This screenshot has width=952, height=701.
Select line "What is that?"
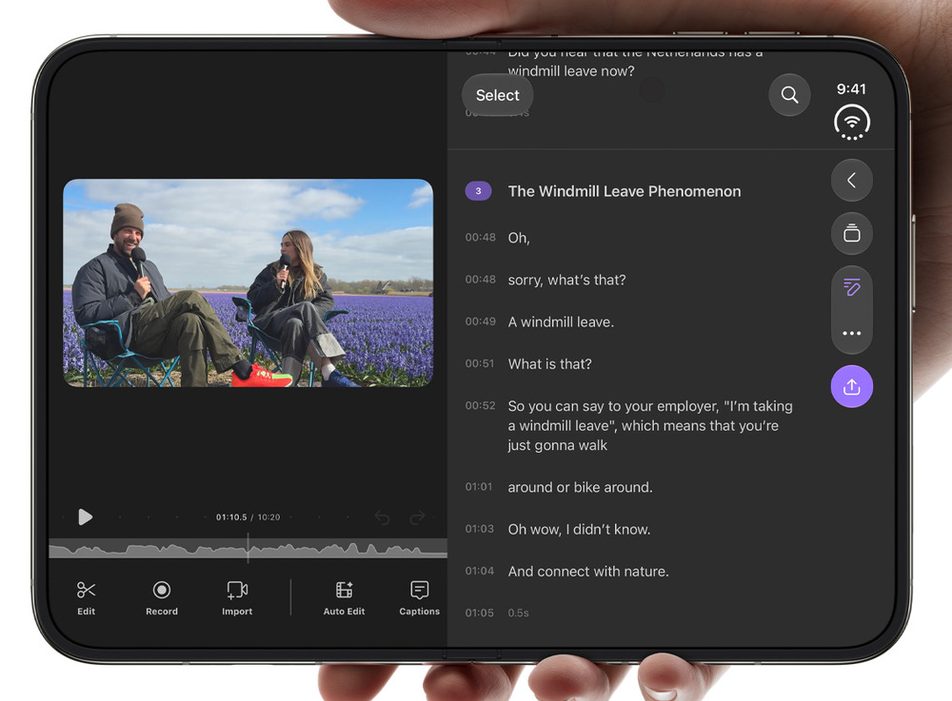point(549,364)
